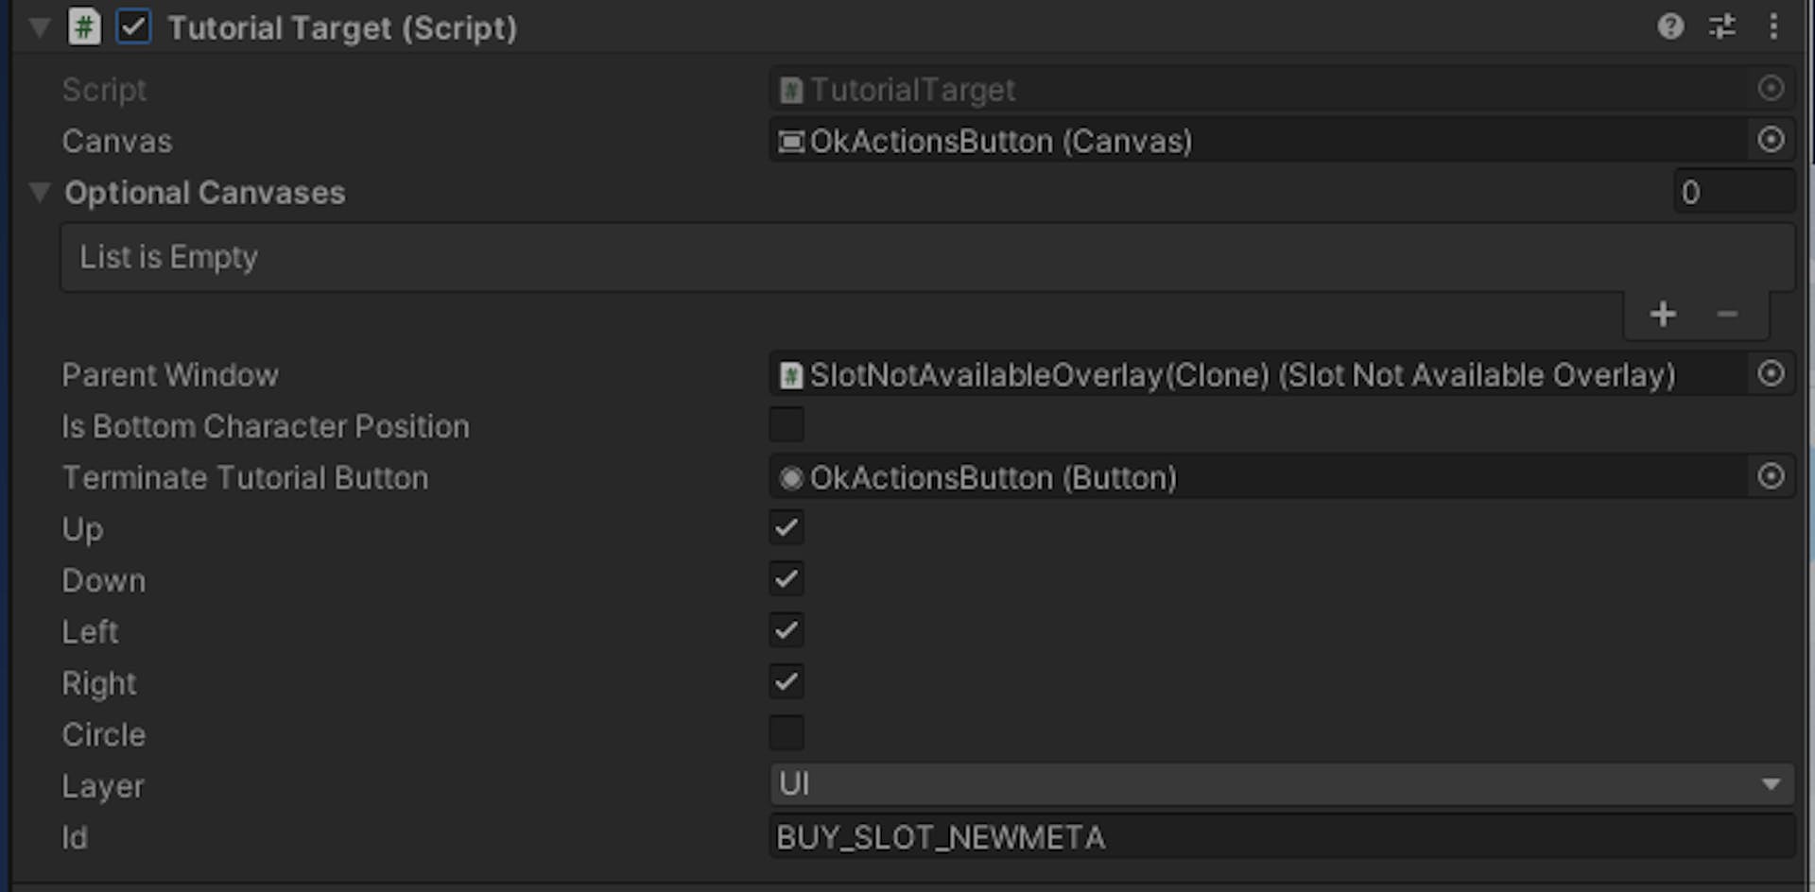Viewport: 1815px width, 892px height.
Task: Disable the Tutorial Target component checkbox
Action: tap(133, 27)
